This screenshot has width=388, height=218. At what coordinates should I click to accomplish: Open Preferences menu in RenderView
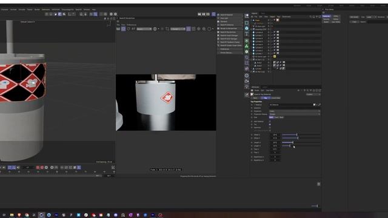click(132, 25)
